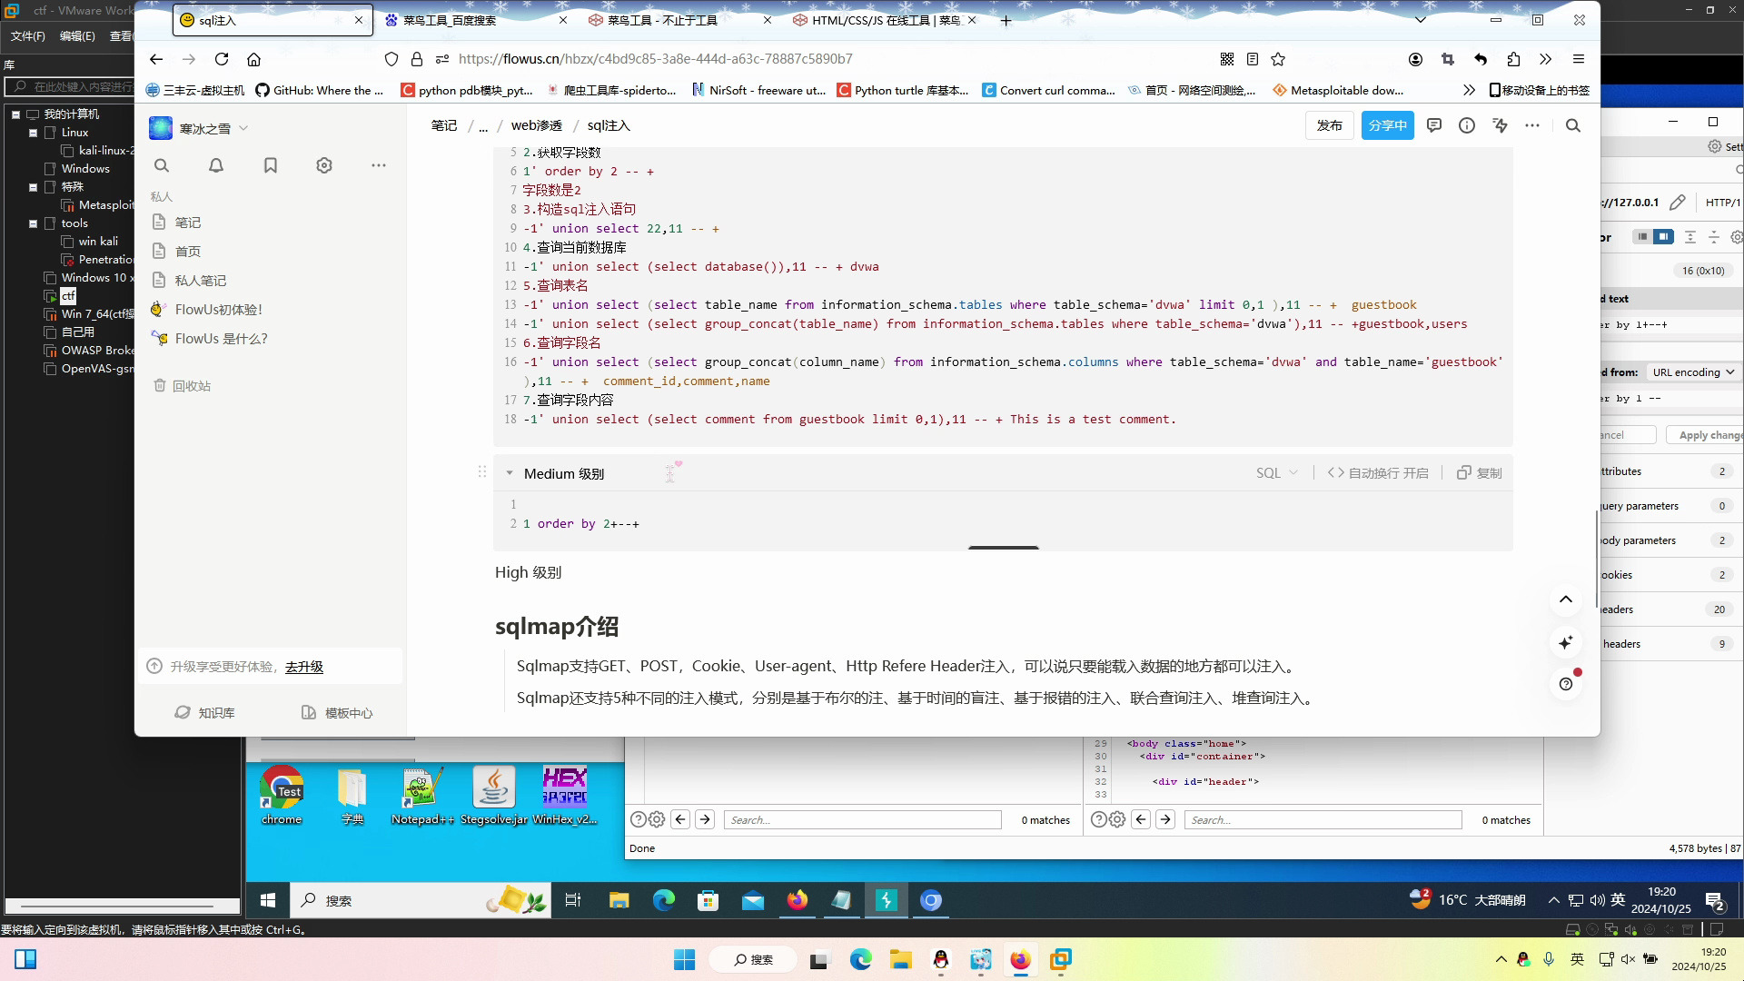Open the Firefox application menu
This screenshot has width=1744, height=981.
1579,59
